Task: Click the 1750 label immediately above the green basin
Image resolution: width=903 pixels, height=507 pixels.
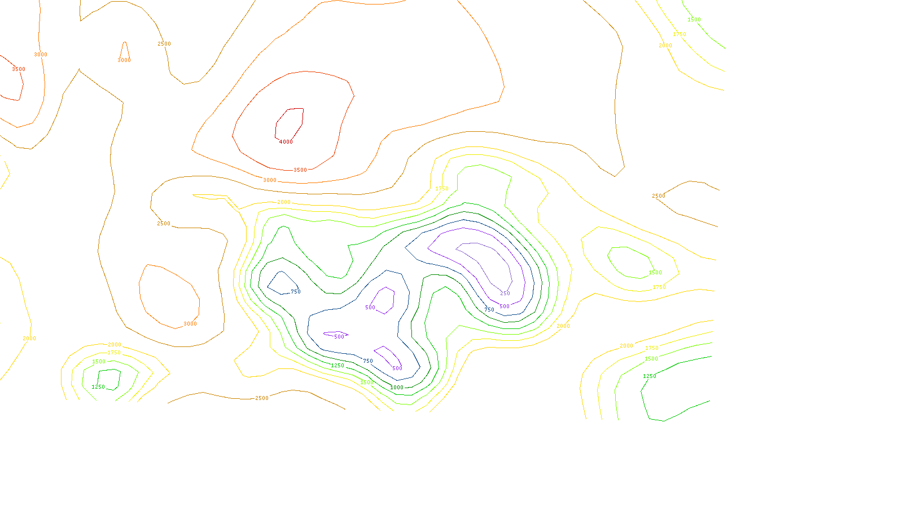Action: click(x=442, y=189)
